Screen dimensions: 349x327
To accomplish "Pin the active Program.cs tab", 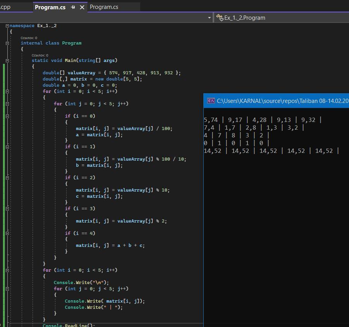I will coord(73,7).
